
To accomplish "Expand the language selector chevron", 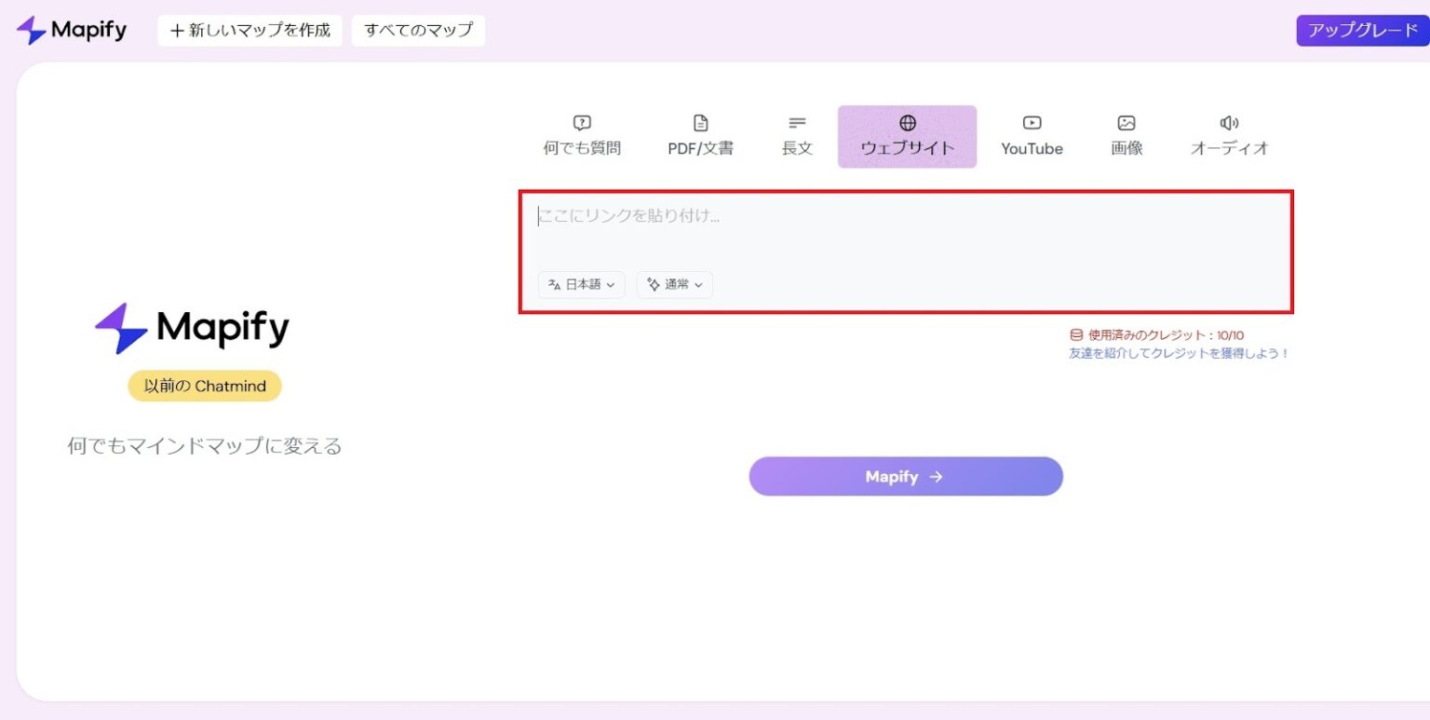I will 613,285.
